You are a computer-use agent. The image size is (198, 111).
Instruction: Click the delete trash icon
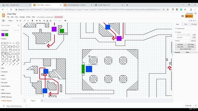coord(32,21)
